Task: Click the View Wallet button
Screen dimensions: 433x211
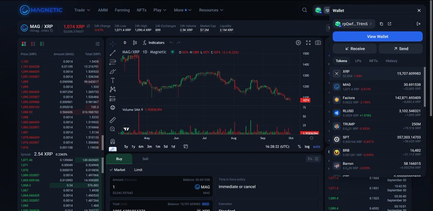Action: pos(377,36)
